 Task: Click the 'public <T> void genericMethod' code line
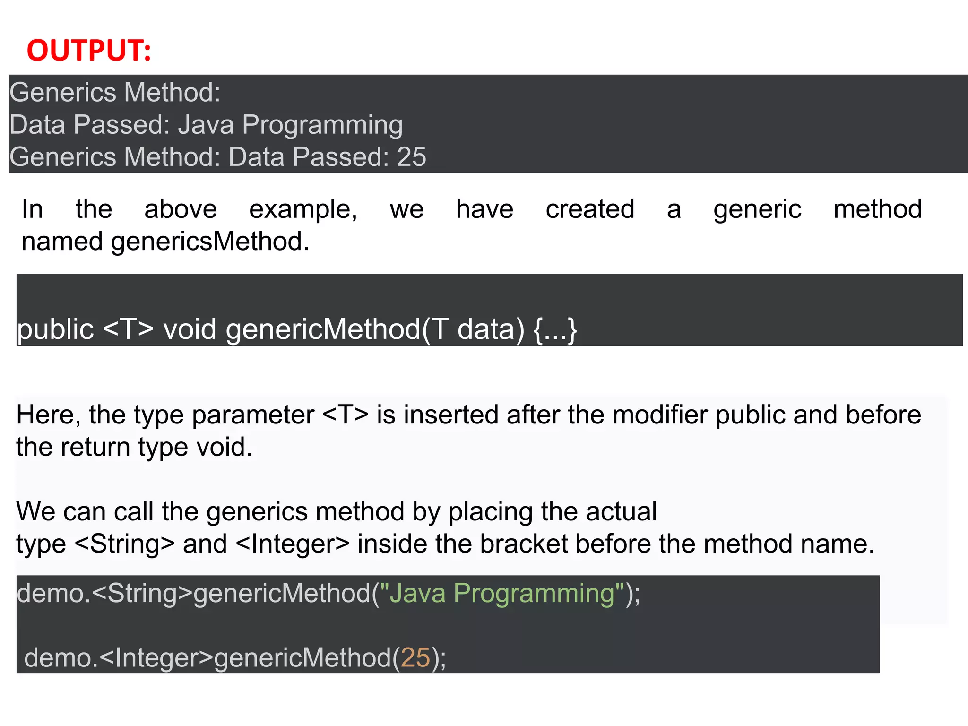point(296,329)
